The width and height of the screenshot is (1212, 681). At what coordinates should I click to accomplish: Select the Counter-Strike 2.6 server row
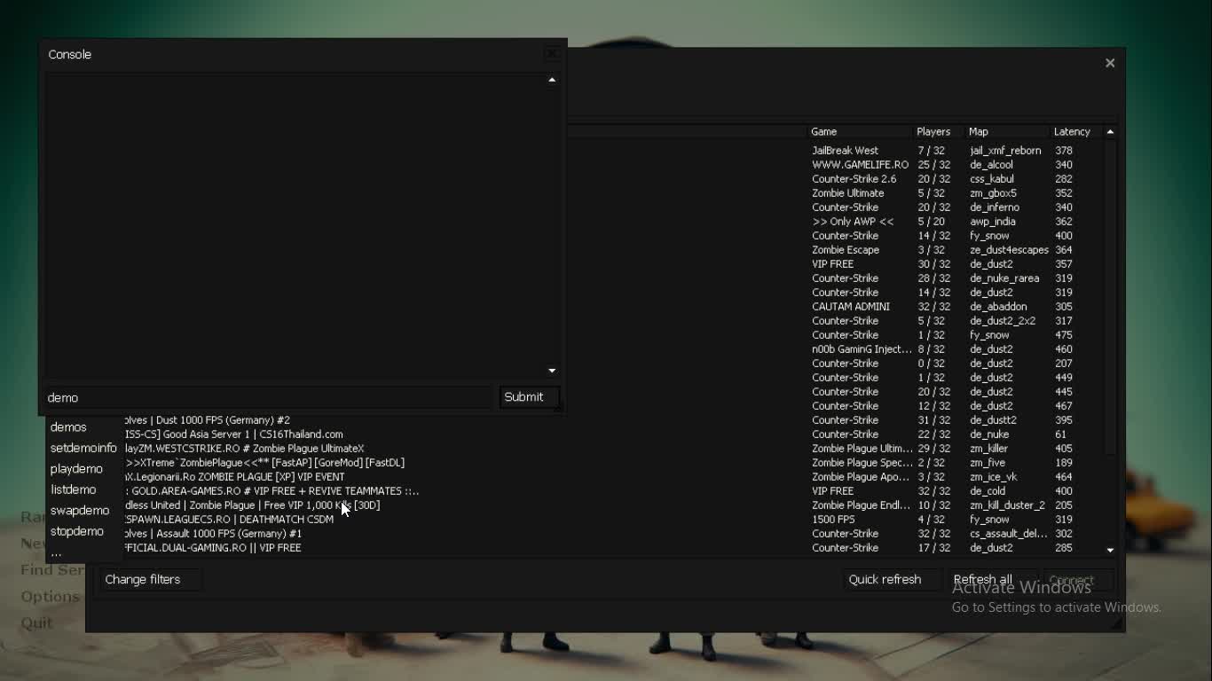(x=835, y=179)
